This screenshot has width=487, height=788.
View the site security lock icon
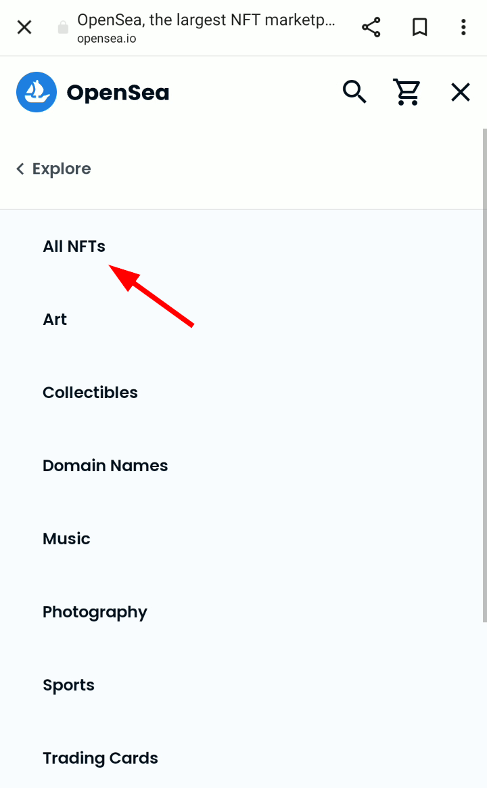pos(63,27)
